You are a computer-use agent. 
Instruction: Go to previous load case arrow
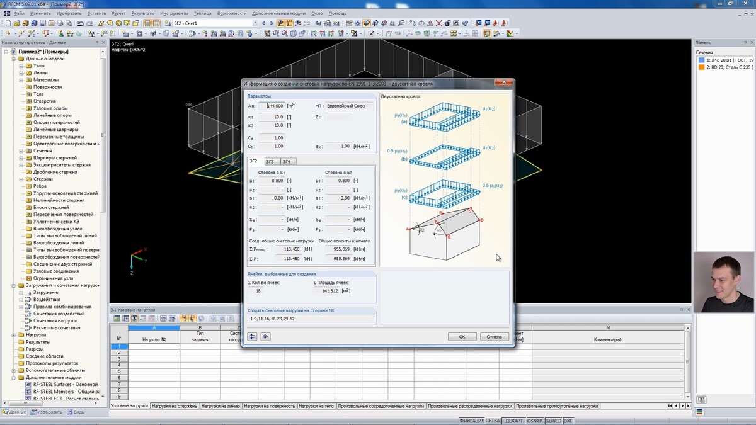point(263,23)
